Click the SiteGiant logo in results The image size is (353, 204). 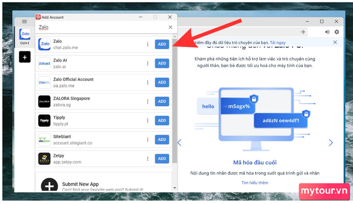[x=44, y=140]
